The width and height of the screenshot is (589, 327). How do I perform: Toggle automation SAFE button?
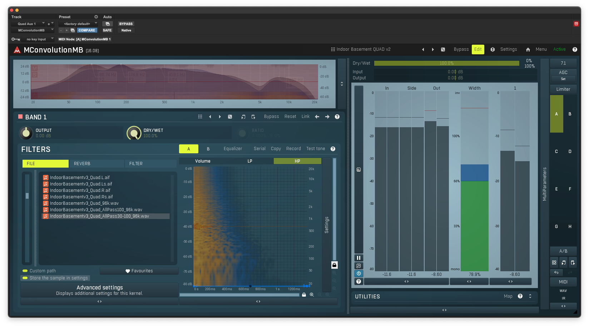click(x=107, y=30)
